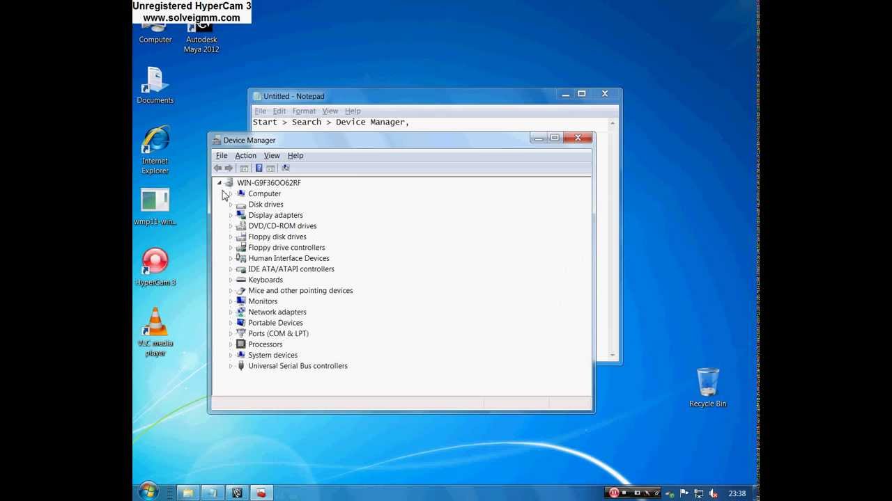The width and height of the screenshot is (892, 501).
Task: Click Action Center flag tray icon
Action: (x=685, y=493)
